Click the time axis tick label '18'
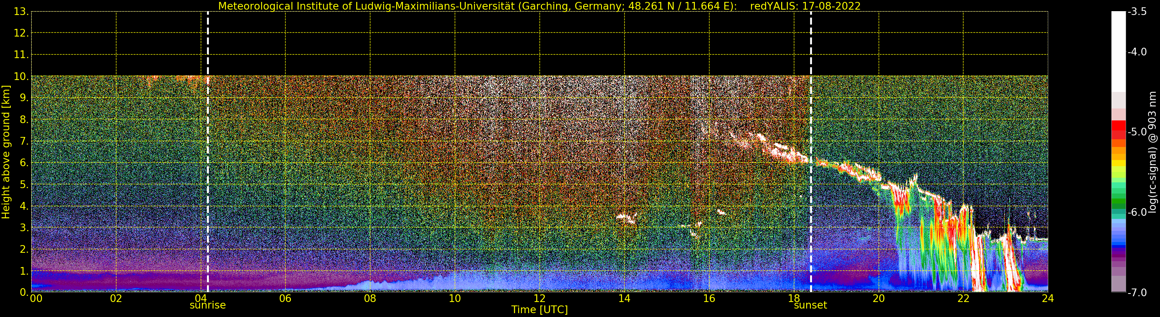The width and height of the screenshot is (1160, 317). 794,299
